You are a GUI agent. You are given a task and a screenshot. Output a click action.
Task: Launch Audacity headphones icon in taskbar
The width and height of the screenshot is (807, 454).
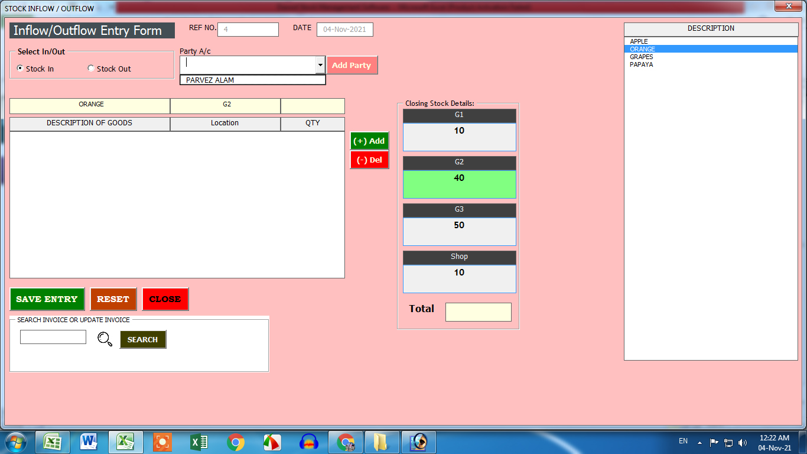tap(309, 442)
